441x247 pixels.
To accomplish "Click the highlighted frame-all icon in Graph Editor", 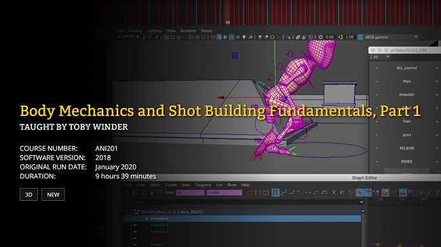I will pyautogui.click(x=275, y=193).
